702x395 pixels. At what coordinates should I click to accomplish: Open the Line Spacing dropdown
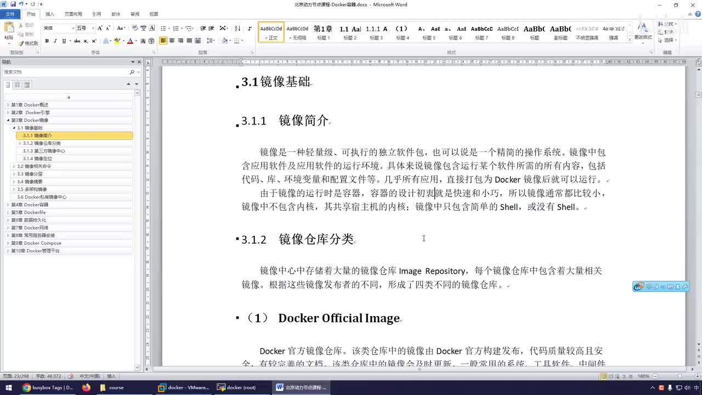212,41
